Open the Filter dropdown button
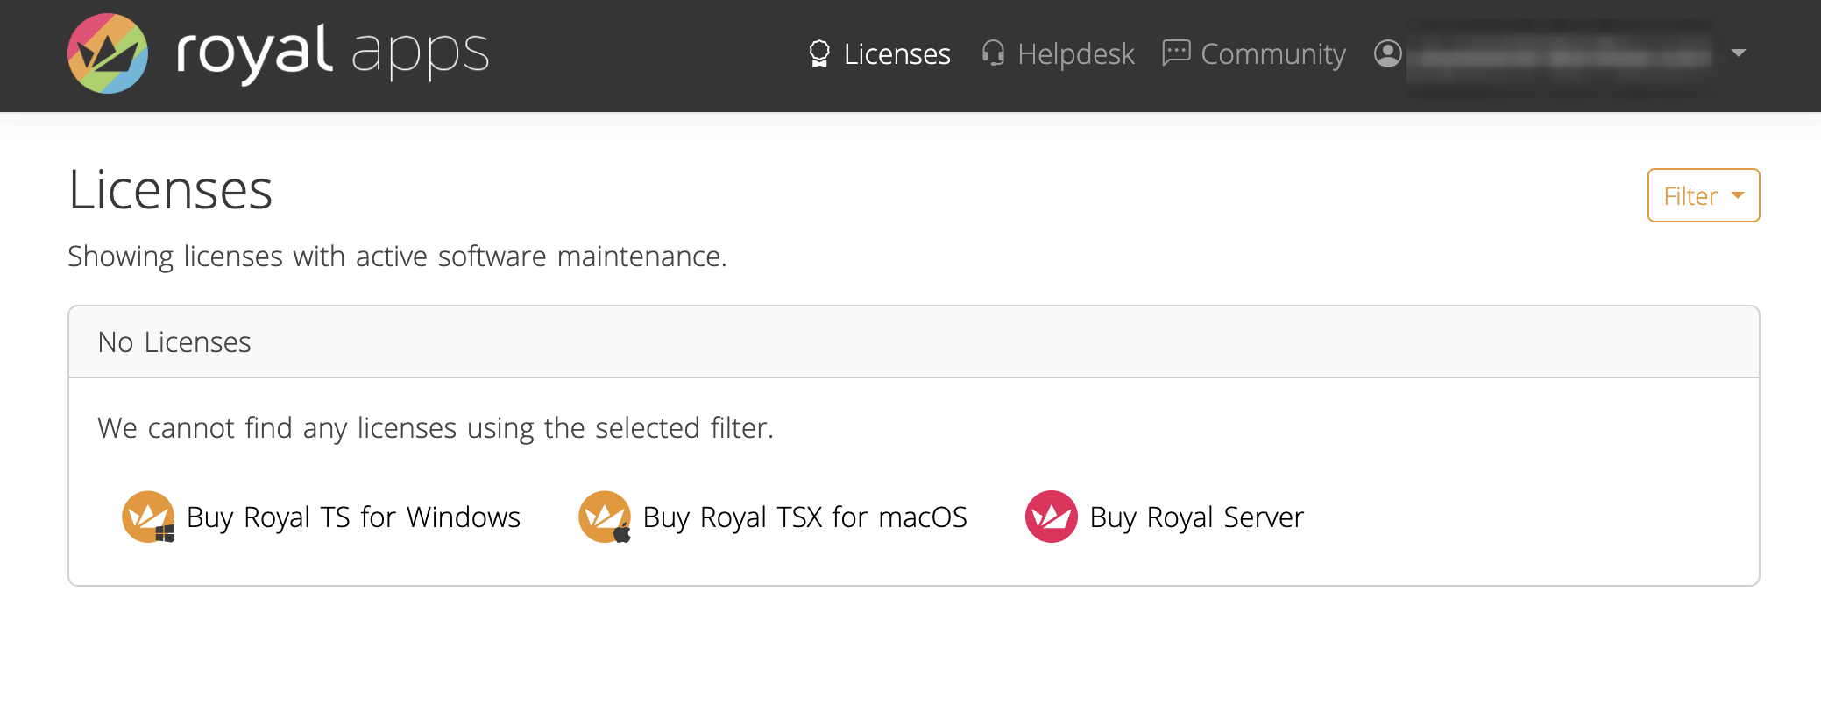The height and width of the screenshot is (725, 1821). [1690, 195]
